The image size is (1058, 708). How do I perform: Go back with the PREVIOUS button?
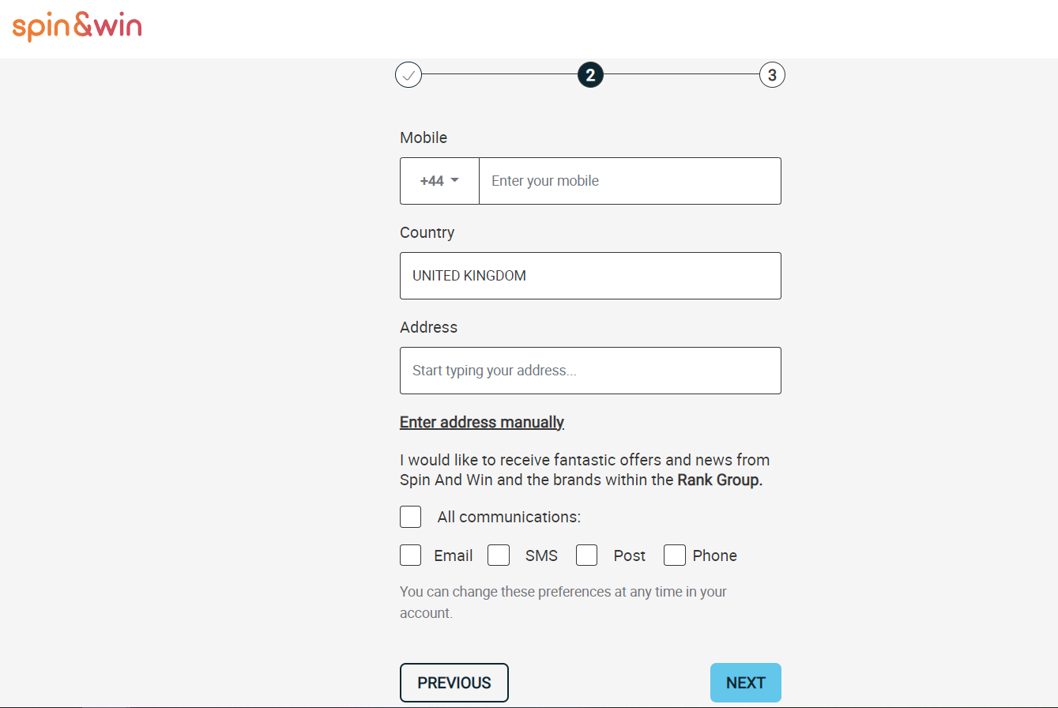click(x=454, y=683)
